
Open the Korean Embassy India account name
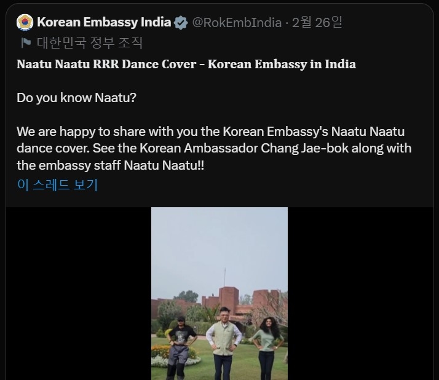104,23
